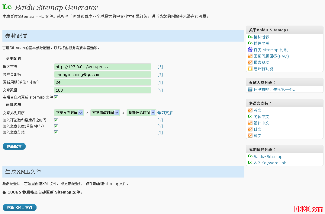Click the 博客主页 URL input field
The height and width of the screenshot is (214, 325).
[103, 67]
